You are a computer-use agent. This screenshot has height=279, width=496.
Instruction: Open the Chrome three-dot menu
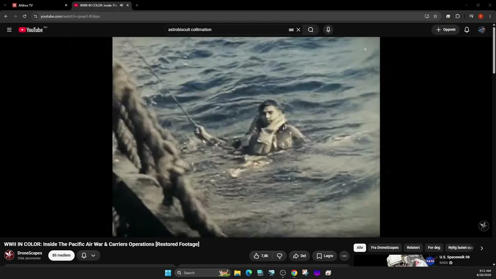pyautogui.click(x=490, y=16)
